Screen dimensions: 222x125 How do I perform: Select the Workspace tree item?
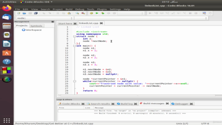click(32, 30)
